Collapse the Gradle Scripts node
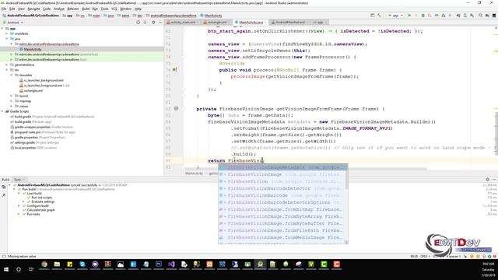Screen dimensions: 498x280 click(x=2, y=111)
